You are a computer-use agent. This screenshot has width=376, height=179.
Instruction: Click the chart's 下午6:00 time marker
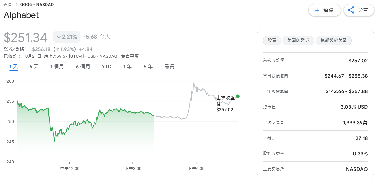196,168
